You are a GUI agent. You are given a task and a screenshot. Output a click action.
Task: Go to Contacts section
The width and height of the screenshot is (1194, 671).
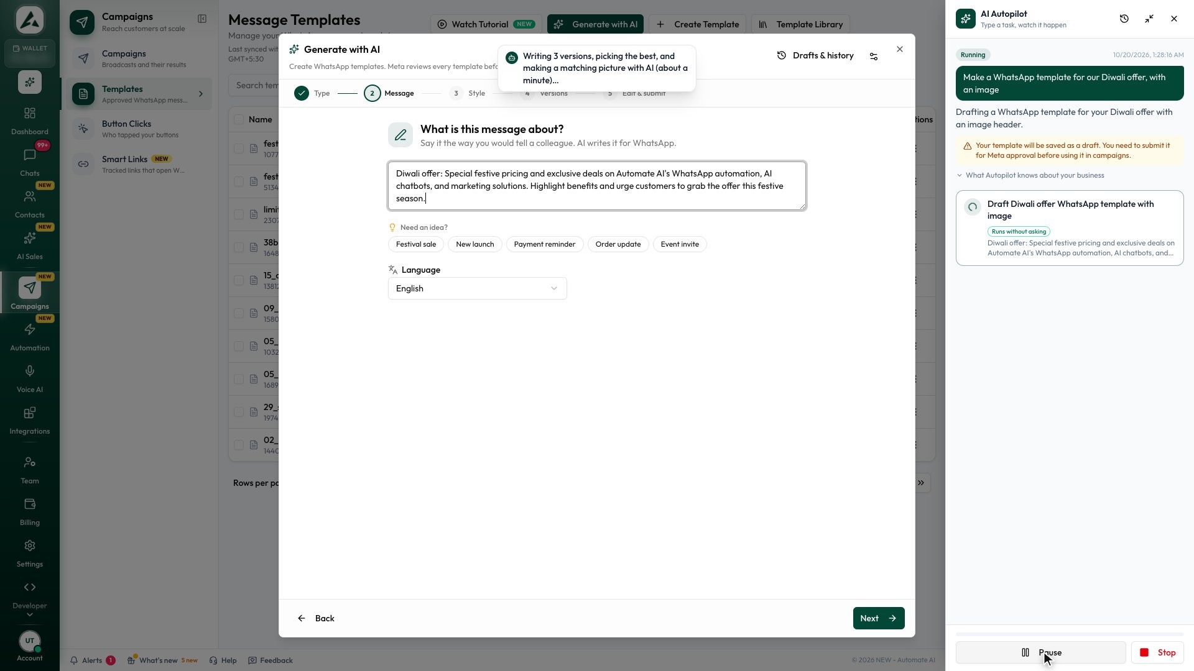[x=29, y=204]
